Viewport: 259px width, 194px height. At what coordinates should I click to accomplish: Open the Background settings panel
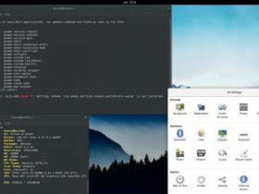[x=180, y=109]
